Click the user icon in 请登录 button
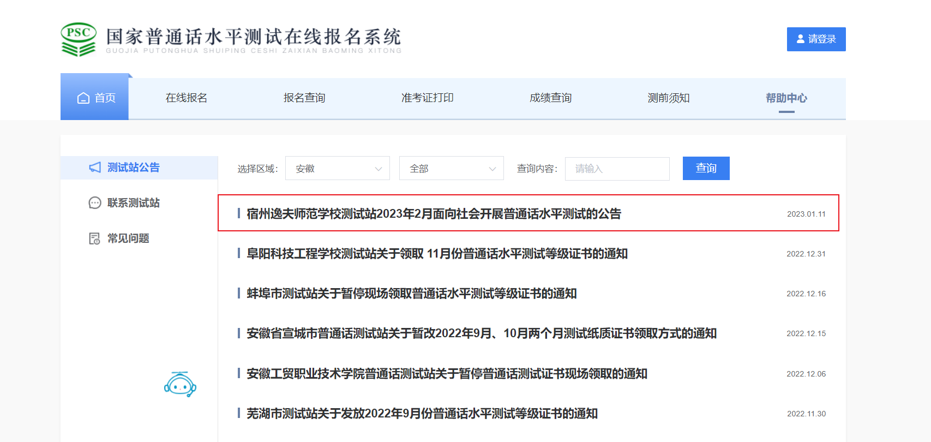931x442 pixels. pos(801,39)
